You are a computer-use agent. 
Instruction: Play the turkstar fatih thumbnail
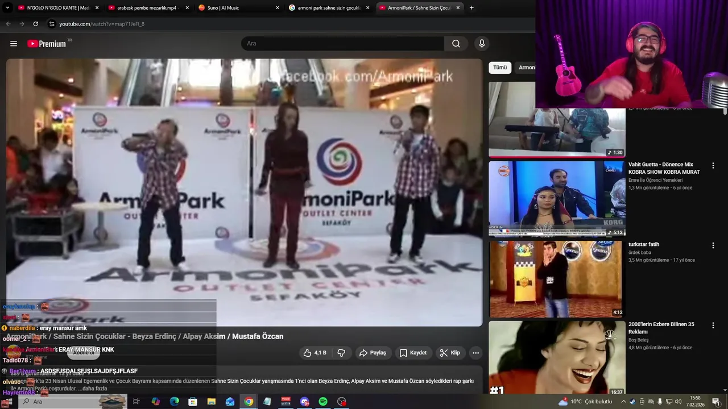point(556,278)
